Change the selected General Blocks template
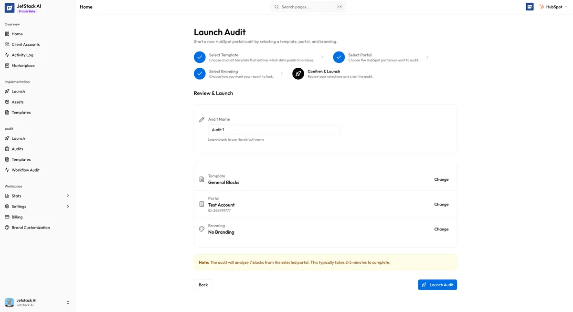 (441, 179)
